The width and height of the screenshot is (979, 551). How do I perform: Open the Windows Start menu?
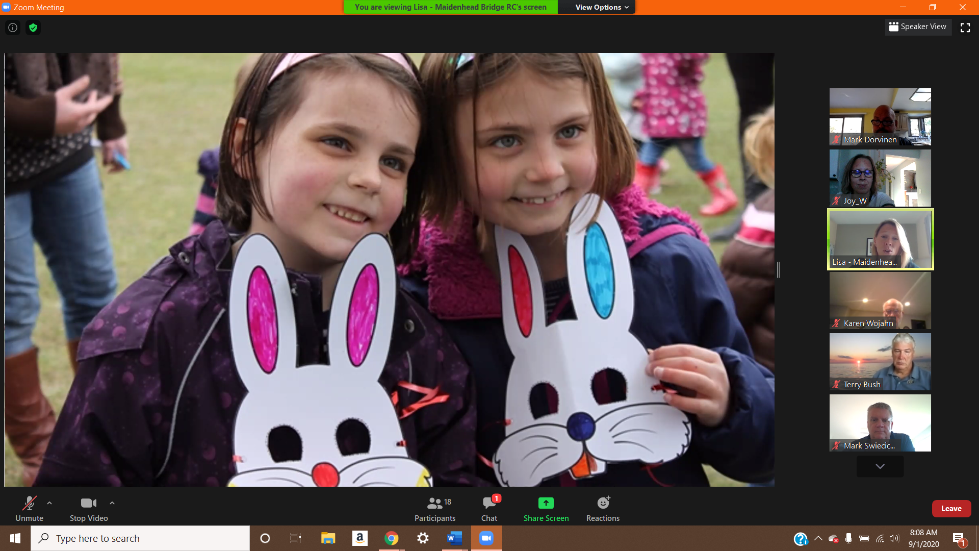pos(15,538)
